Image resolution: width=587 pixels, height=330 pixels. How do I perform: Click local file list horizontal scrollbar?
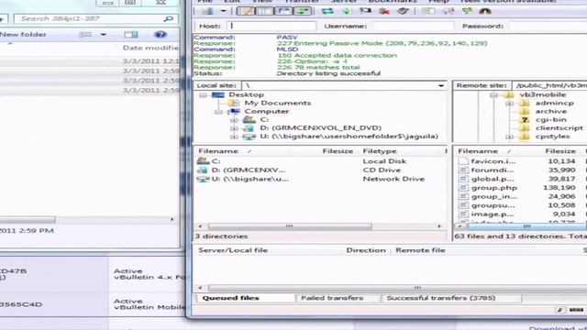(290, 226)
